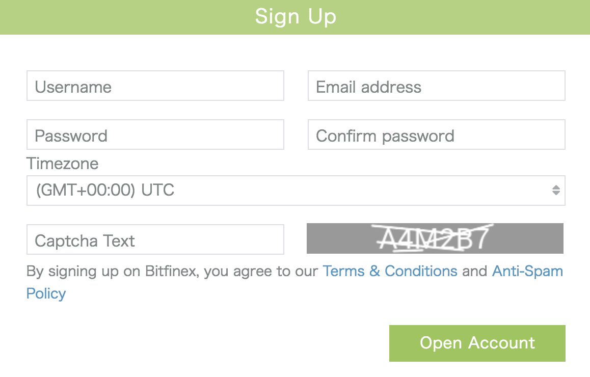Place cursor in the field left of Email address
The height and width of the screenshot is (377, 590).
(x=155, y=86)
